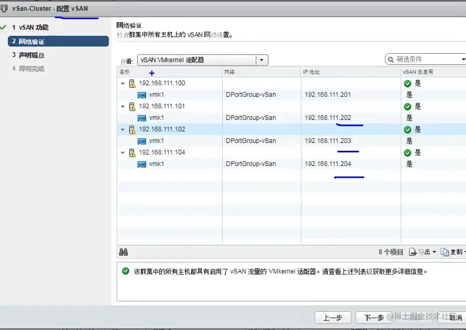Click the 下一步 next button
The width and height of the screenshot is (466, 330).
[x=374, y=318]
